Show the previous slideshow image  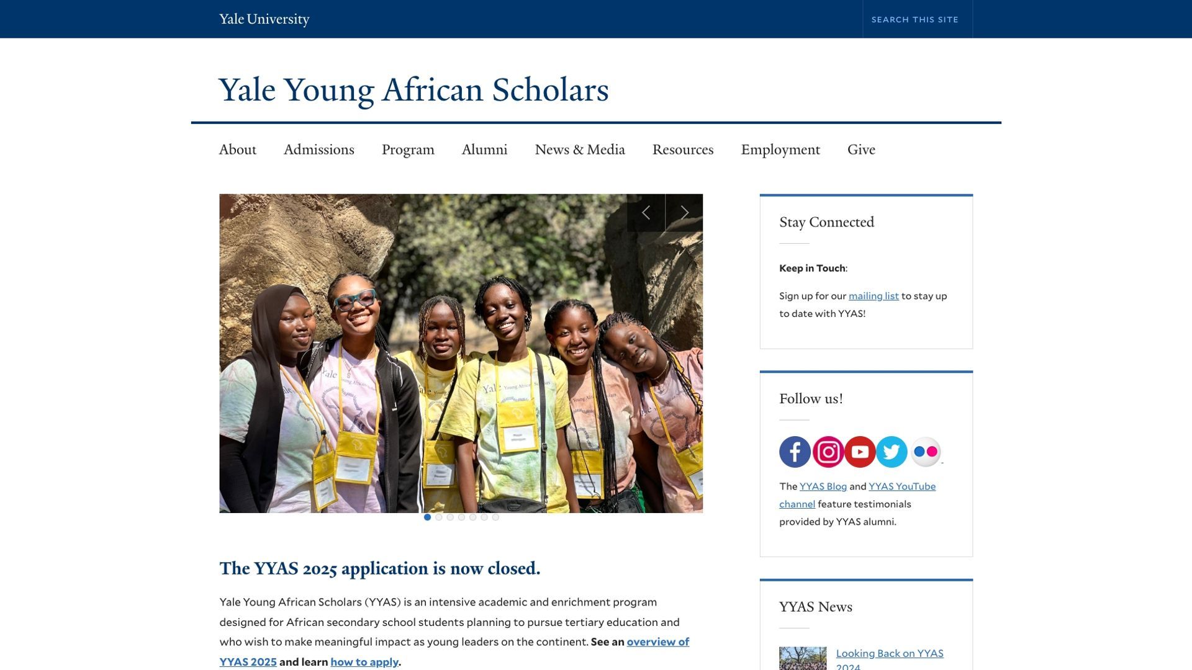click(x=646, y=213)
